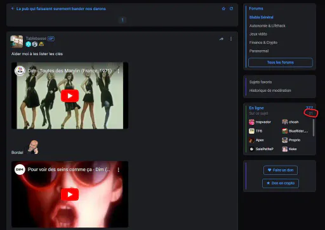Open options menu of Toutes des Marylin video
325x230 pixels.
tap(119, 71)
